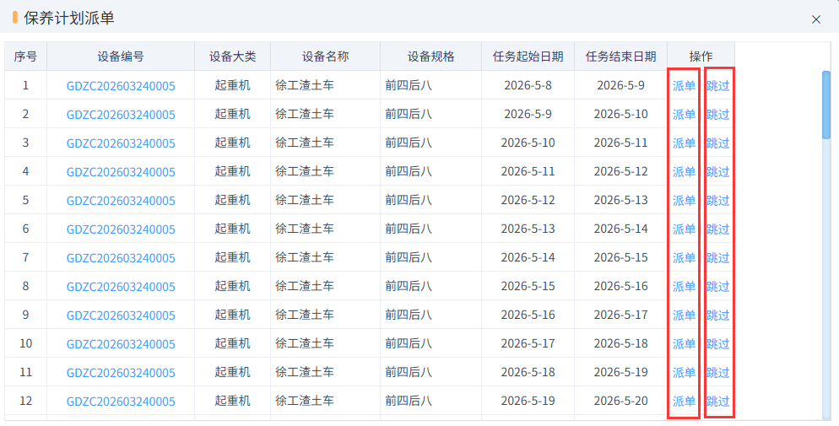Click 跳过 for row 8
The width and height of the screenshot is (839, 426).
718,287
